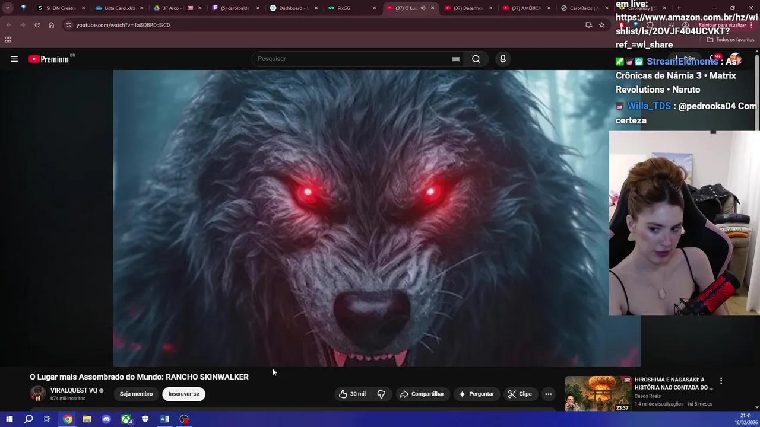
Task: Click StreamElements name in chat overlay
Action: (682, 62)
